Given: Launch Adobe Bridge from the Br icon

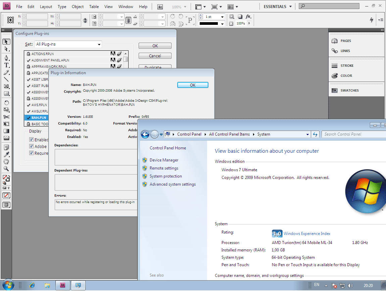Looking at the screenshot, I should 160,7.
